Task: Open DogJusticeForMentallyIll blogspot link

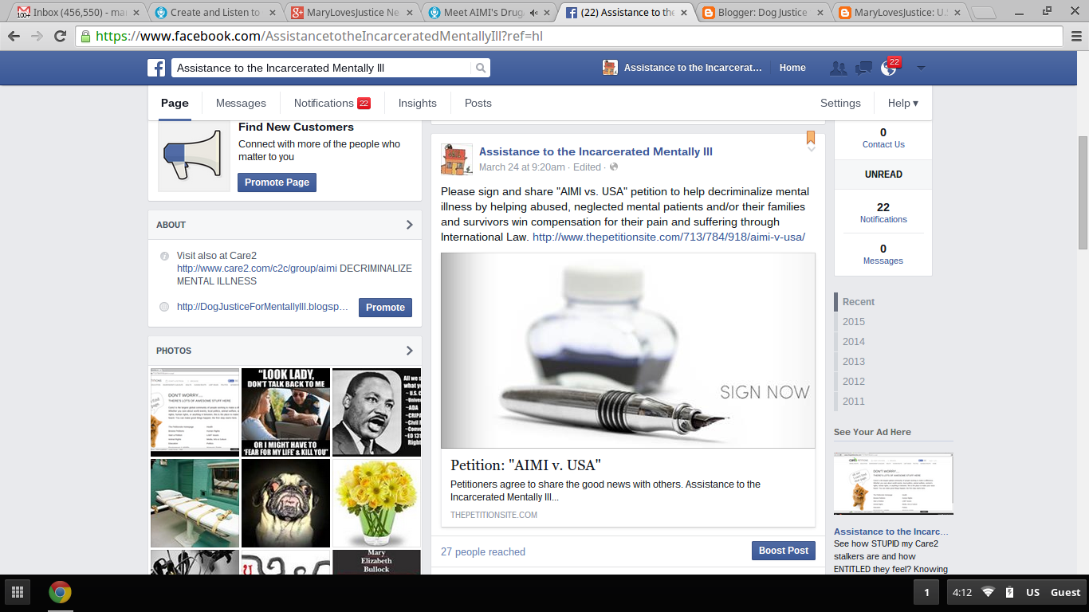Action: click(x=263, y=307)
